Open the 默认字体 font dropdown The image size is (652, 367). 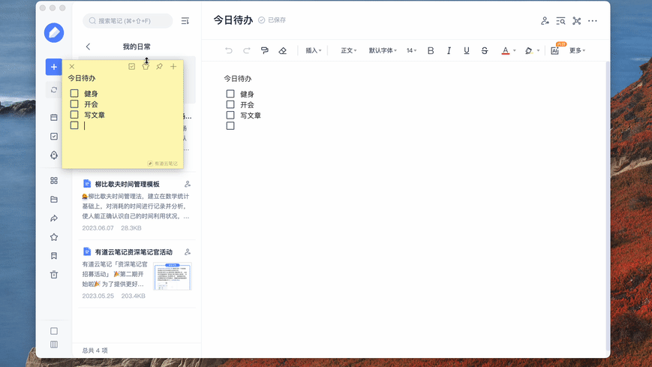[383, 50]
